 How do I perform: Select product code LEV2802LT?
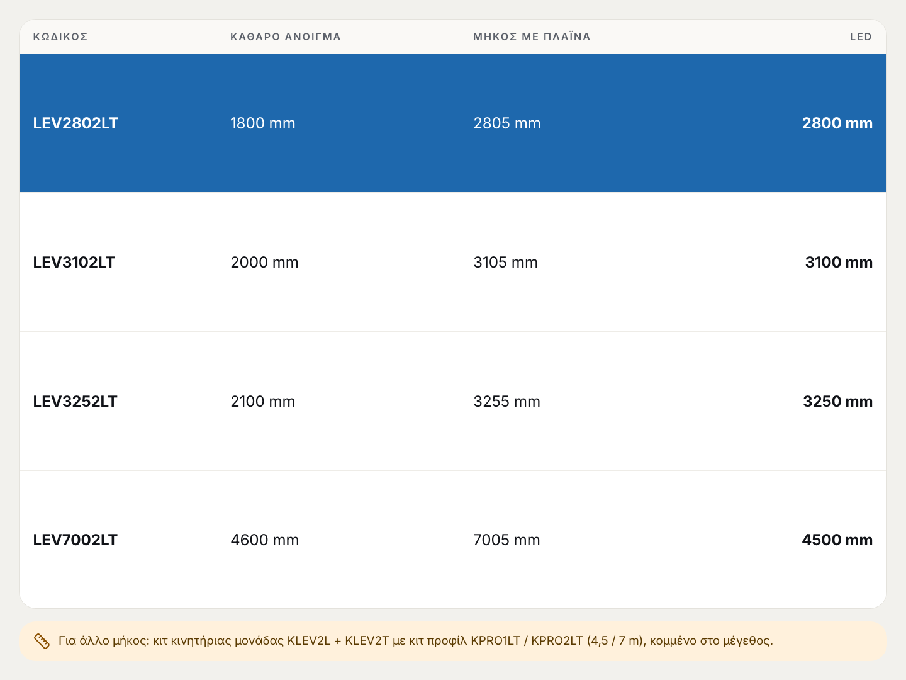tap(75, 123)
